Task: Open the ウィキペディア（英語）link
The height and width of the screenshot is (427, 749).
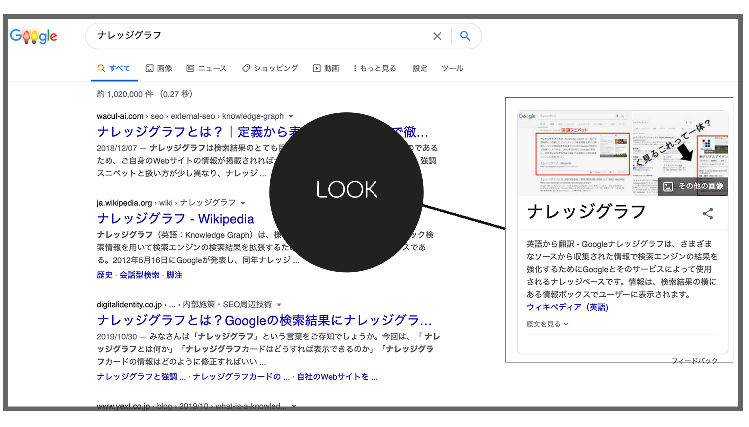Action: tap(567, 307)
